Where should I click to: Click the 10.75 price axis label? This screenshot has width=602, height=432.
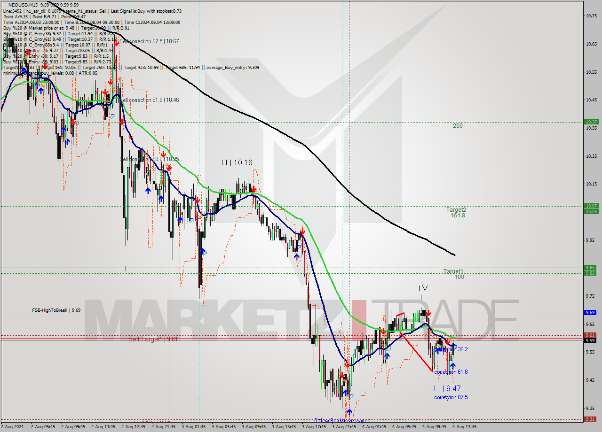[x=591, y=16]
